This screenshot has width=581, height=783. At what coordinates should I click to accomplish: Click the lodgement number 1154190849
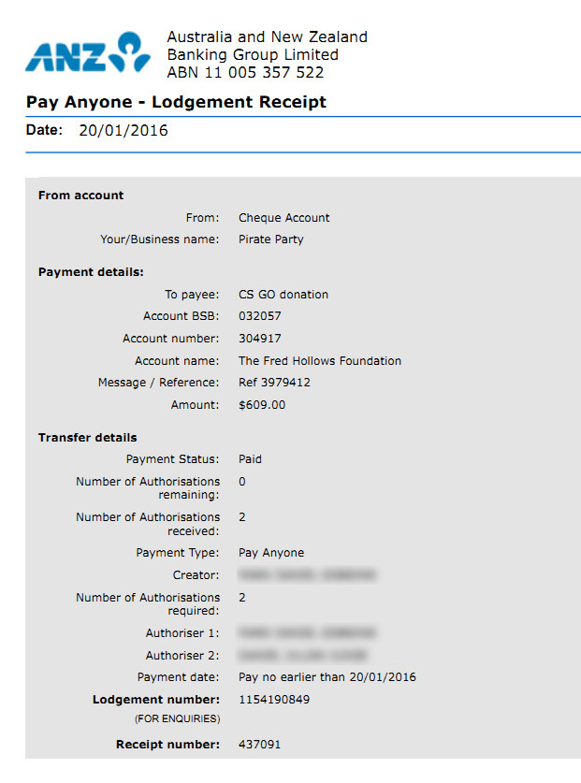pos(274,700)
